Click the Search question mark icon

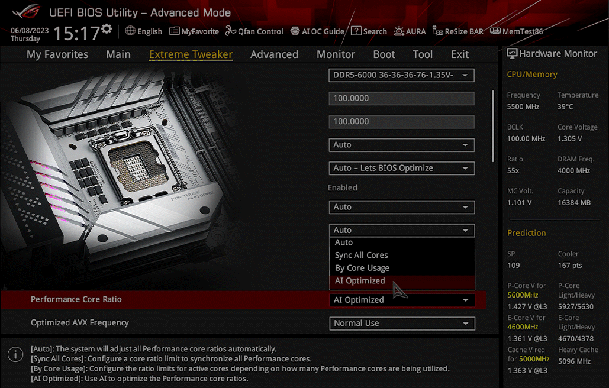pos(356,31)
